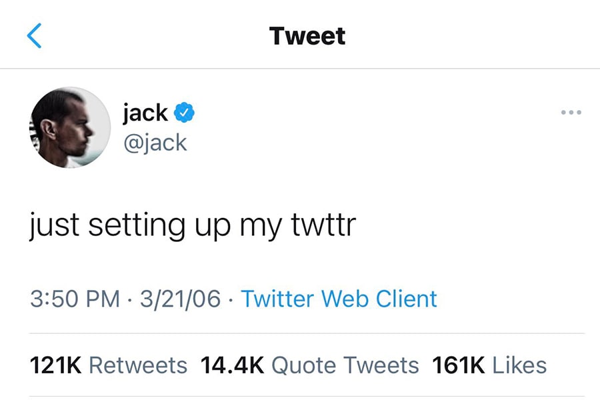Click the Tweet label in the header
The height and width of the screenshot is (400, 600).
tap(307, 37)
